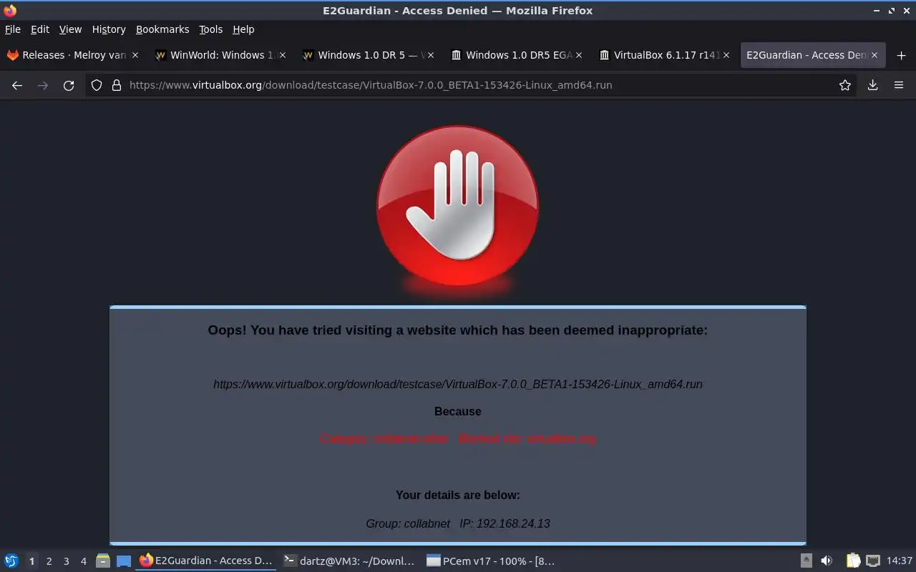Close the Windows 1.0 DR 5 tab
916x572 pixels.
point(430,55)
